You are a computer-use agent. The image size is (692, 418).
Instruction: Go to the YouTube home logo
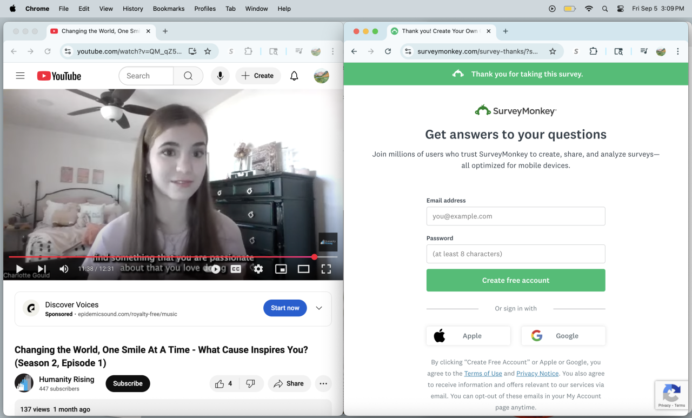tap(59, 76)
